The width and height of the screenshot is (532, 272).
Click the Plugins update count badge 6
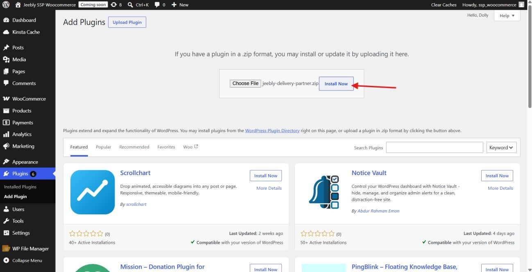point(33,174)
